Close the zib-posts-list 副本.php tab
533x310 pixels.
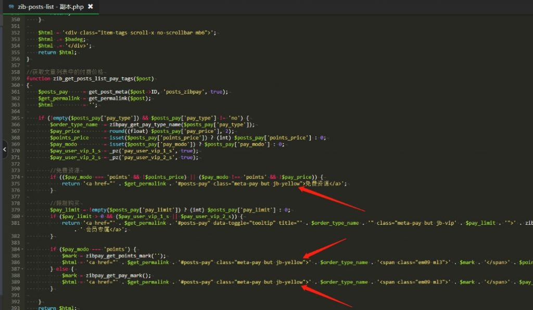pyautogui.click(x=91, y=6)
